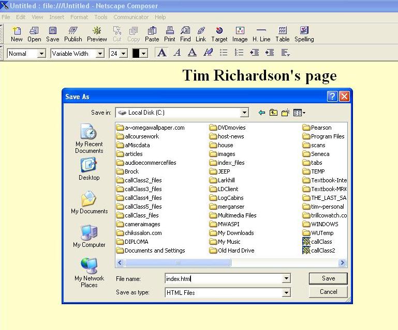
Task: Open the paragraph style Normal dropdown
Action: pos(41,53)
